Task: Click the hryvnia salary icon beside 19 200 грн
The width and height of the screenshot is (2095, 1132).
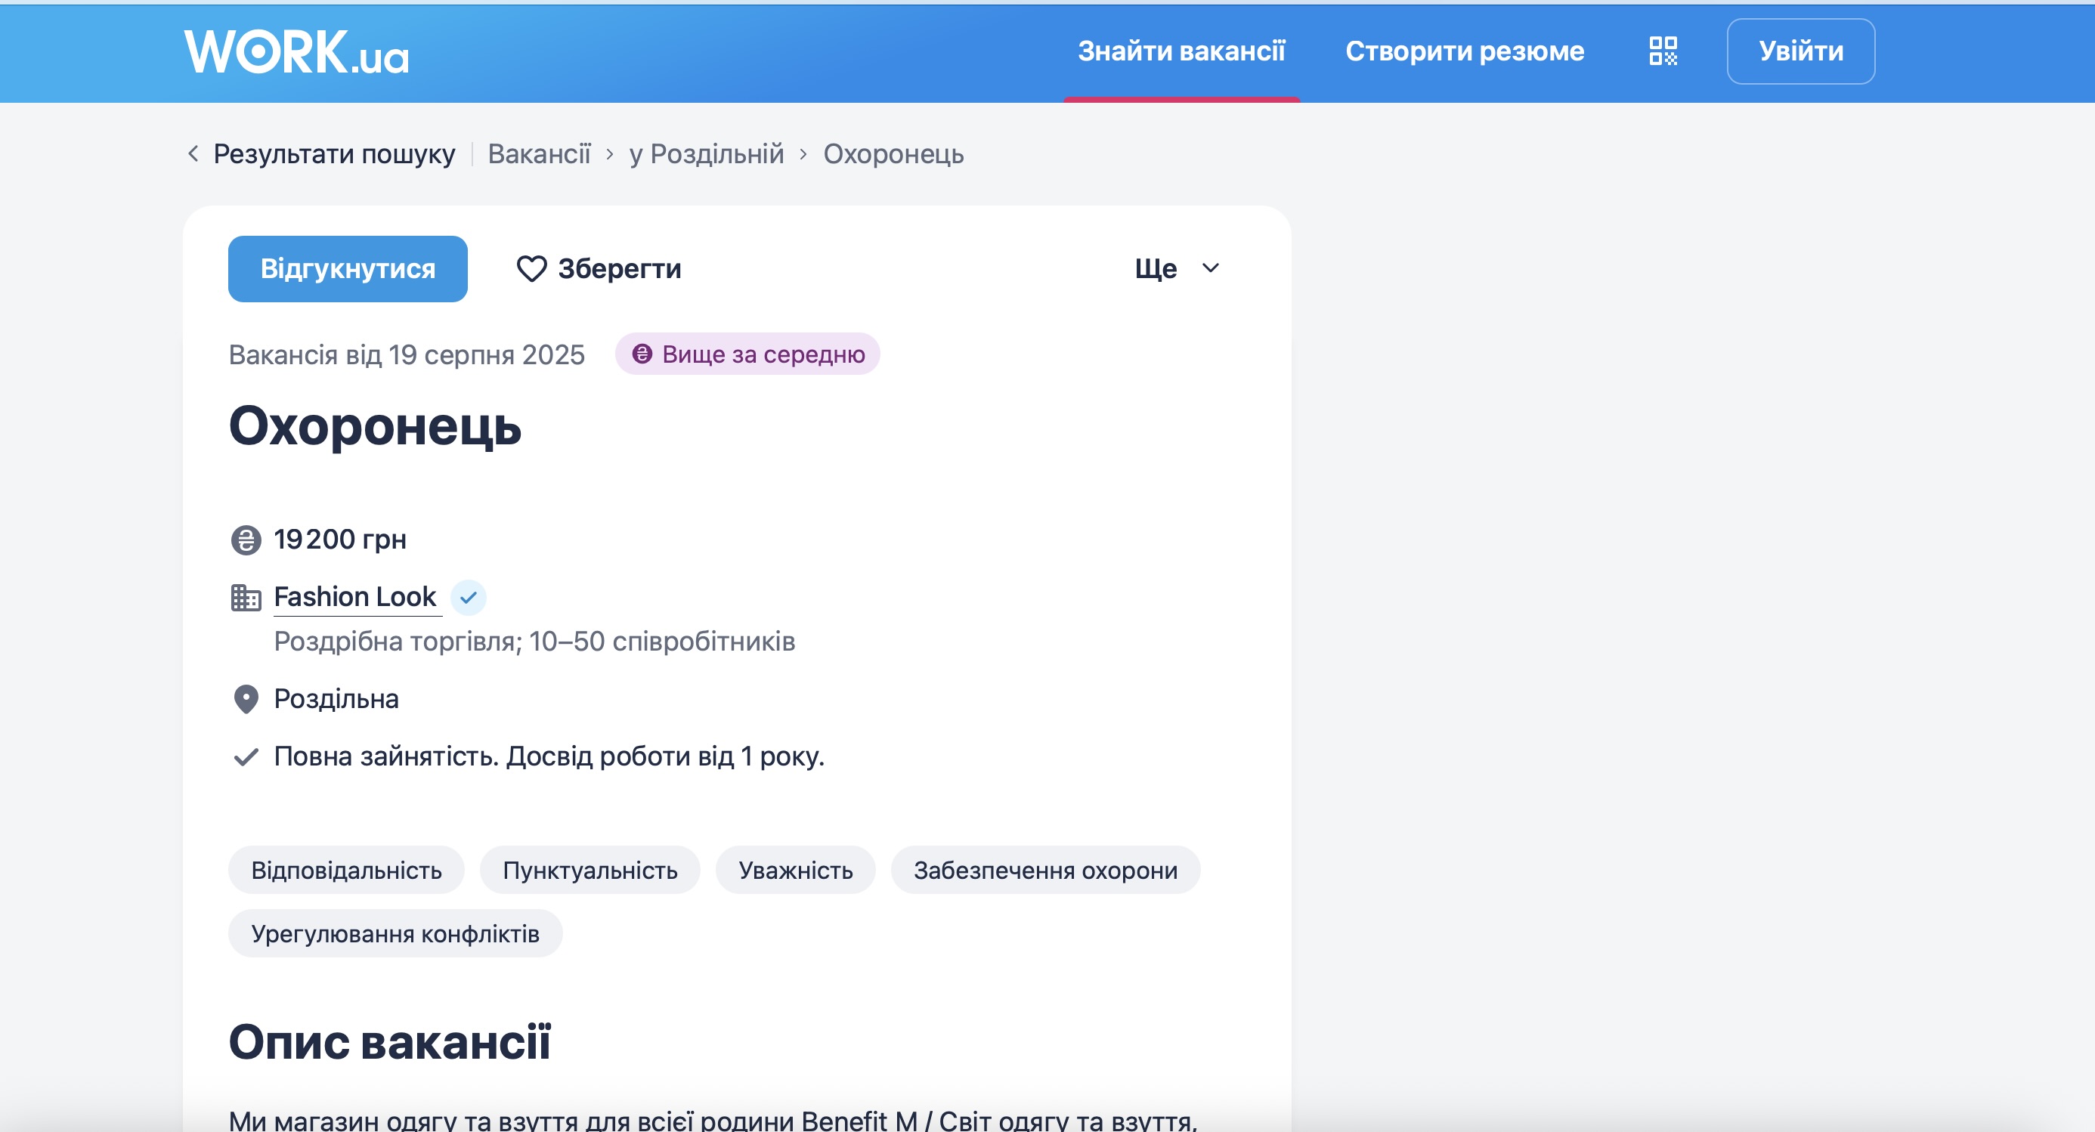Action: (x=246, y=540)
